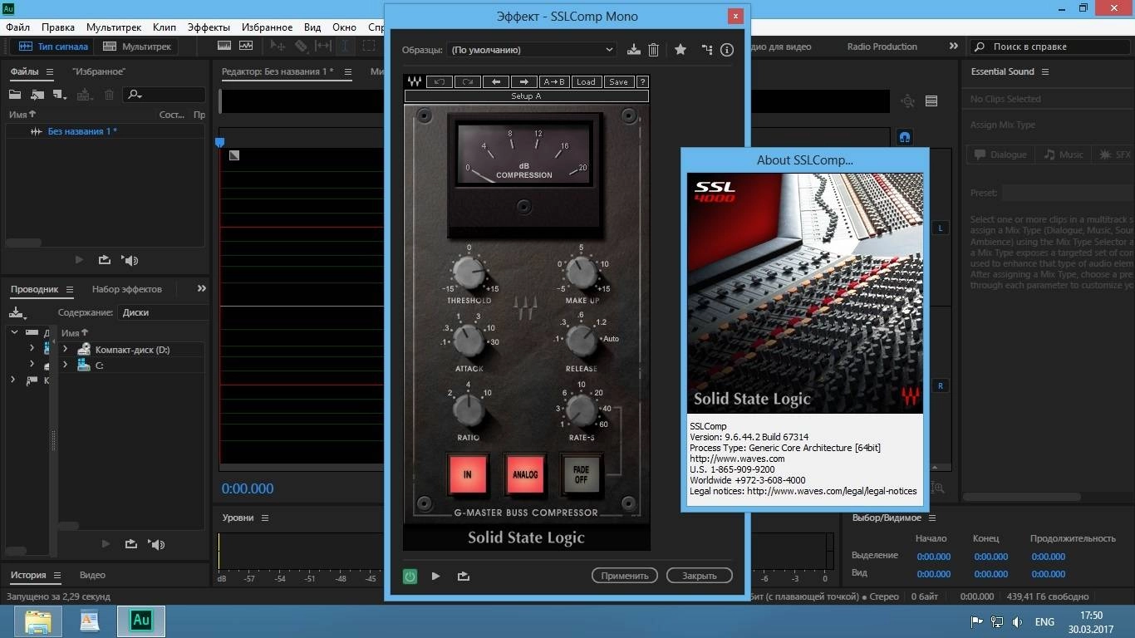Screen dimensions: 1135x638
Task: Click Load in Waves toolbar
Action: coord(586,81)
